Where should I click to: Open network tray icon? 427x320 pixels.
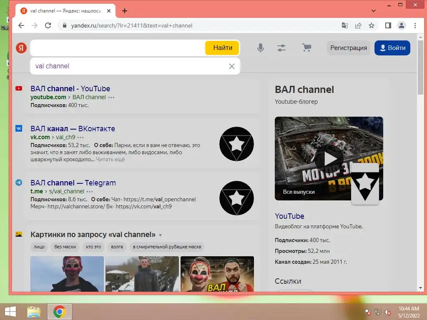tap(378, 312)
